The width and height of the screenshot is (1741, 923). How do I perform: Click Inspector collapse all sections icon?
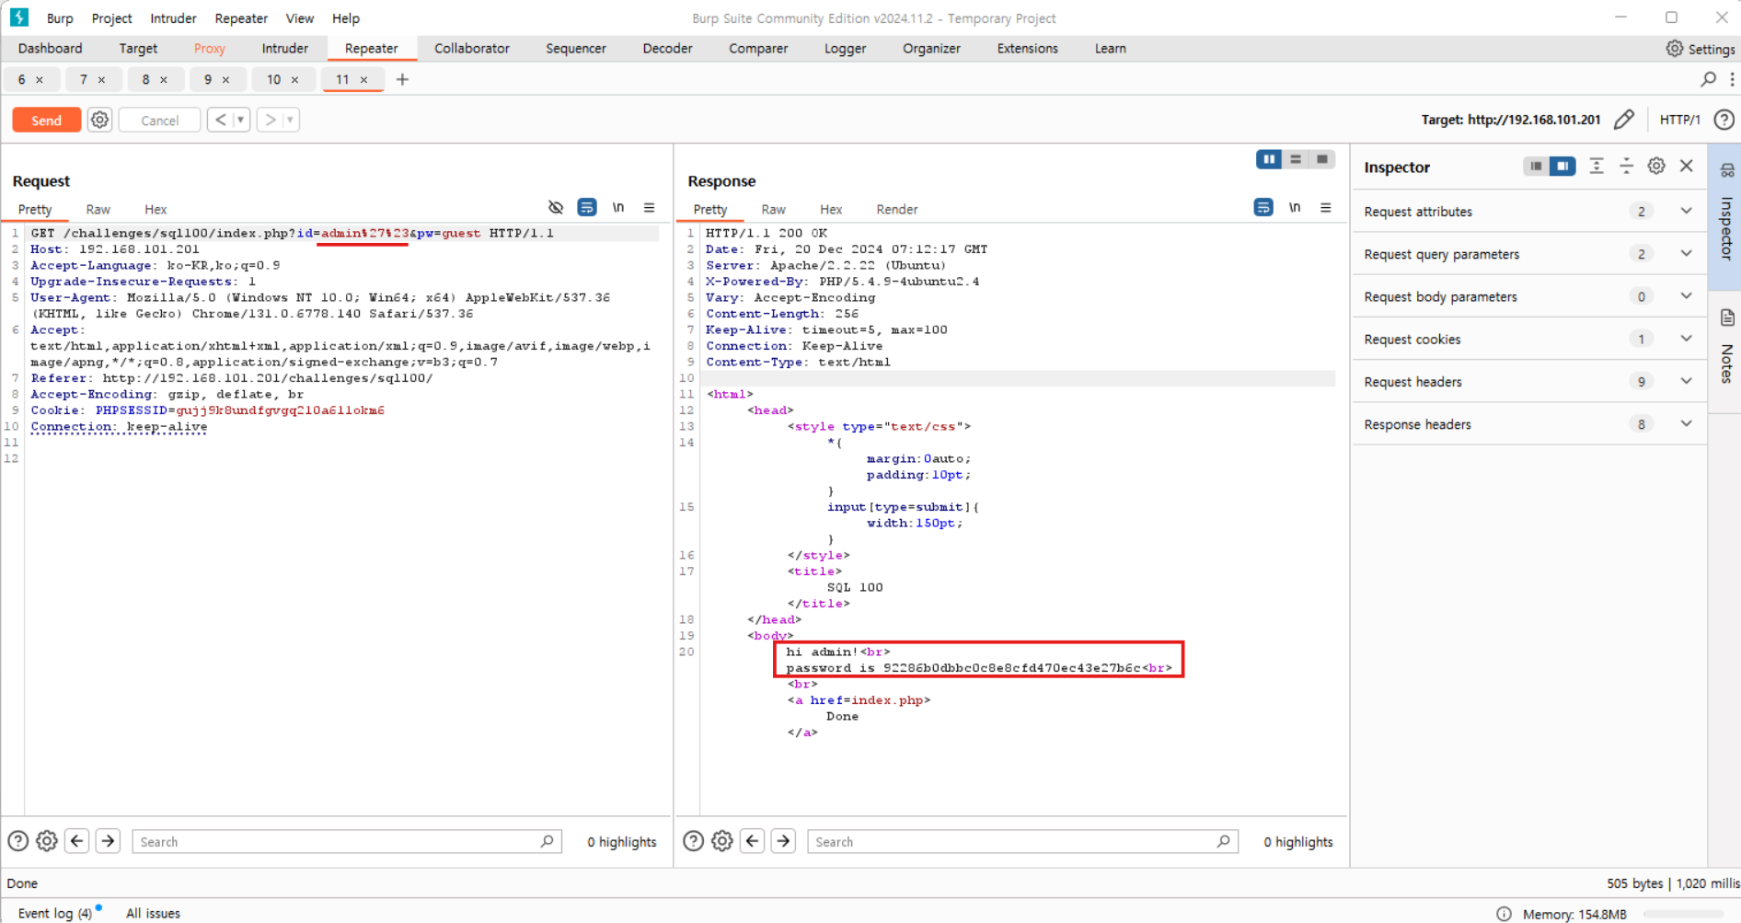(x=1627, y=166)
